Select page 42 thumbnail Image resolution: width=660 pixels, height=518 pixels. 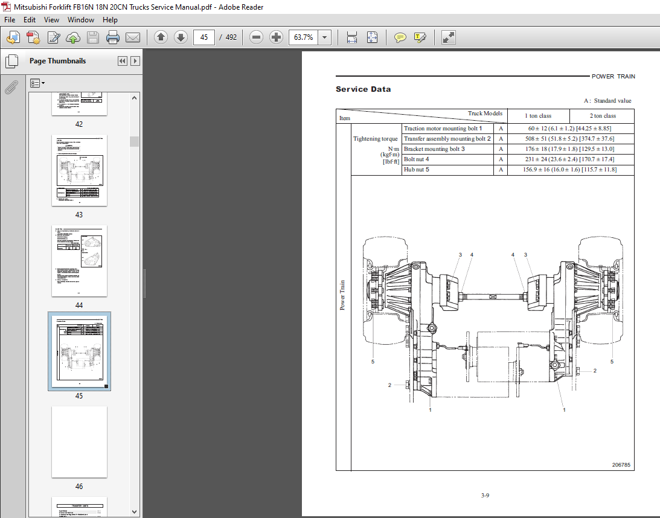79,103
